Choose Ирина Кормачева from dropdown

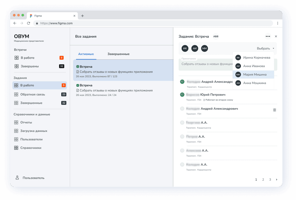point(253,58)
